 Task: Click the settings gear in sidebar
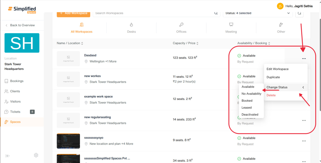click(36, 155)
